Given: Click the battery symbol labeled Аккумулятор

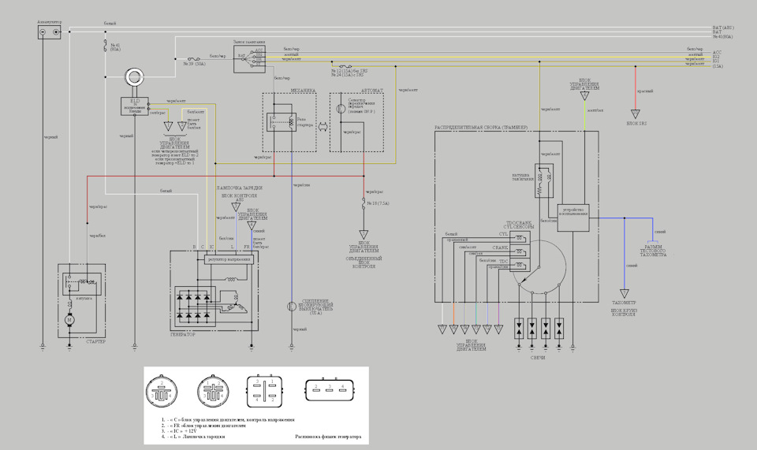Looking at the screenshot, I should [x=49, y=32].
